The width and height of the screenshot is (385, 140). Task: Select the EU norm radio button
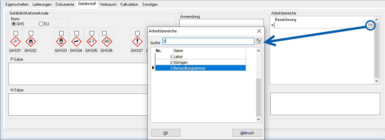click(x=41, y=24)
